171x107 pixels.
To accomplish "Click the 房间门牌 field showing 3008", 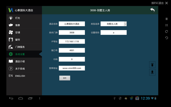I will coord(72,32).
